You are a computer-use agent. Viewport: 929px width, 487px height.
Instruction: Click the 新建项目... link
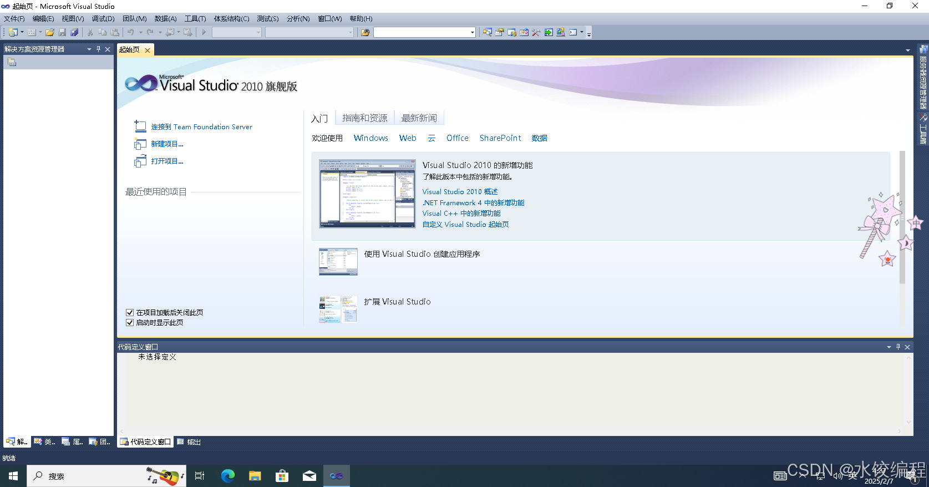pos(167,144)
